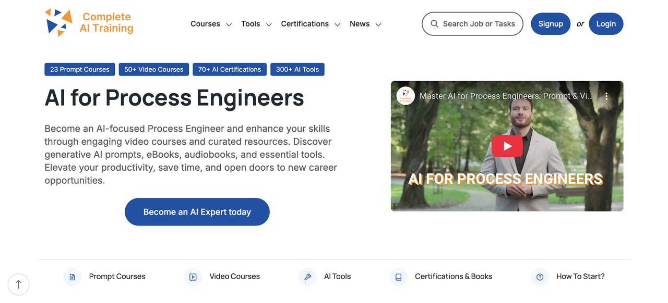Expand the Tools dropdown chevron
The height and width of the screenshot is (303, 668).
tap(269, 24)
